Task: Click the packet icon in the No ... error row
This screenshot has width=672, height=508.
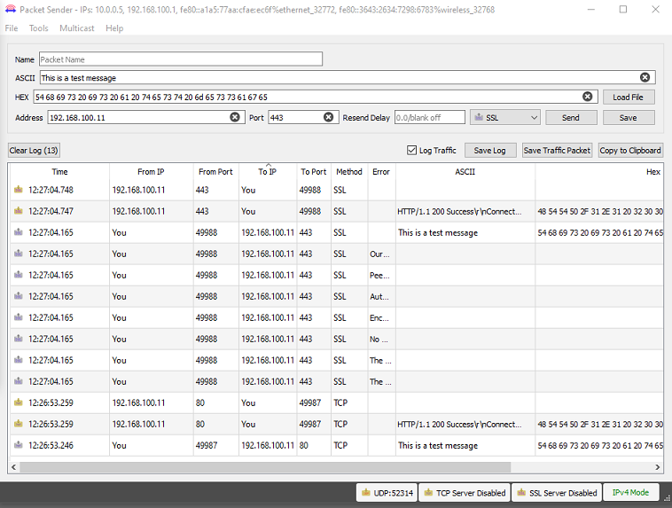Action: pos(18,339)
